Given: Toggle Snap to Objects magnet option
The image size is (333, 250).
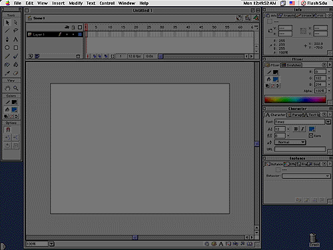Looking at the screenshot, I should click(x=8, y=129).
